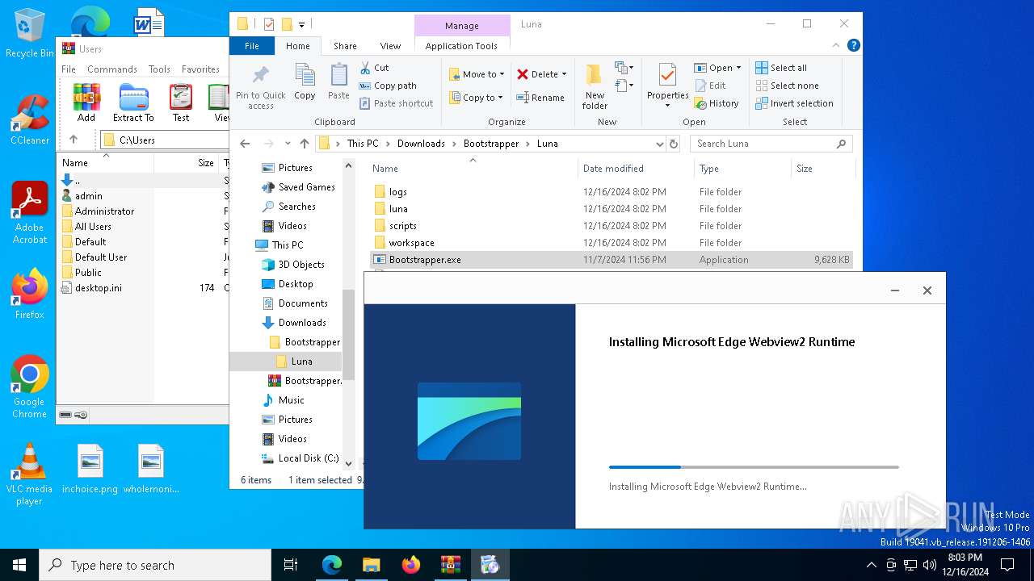Click the Edit button in the Open group
This screenshot has width=1034, height=581.
point(709,86)
